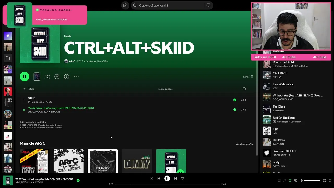Open Now Playing view icon
Screen dimensions: 334x188
click(x=279, y=181)
